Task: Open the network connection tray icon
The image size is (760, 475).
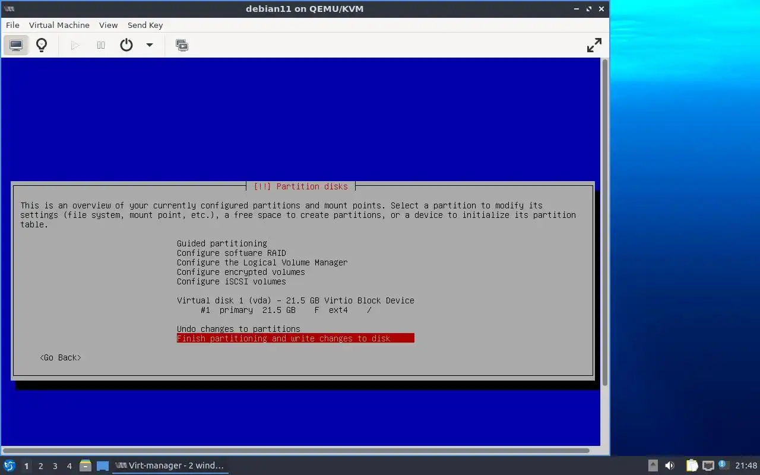Action: tap(708, 465)
